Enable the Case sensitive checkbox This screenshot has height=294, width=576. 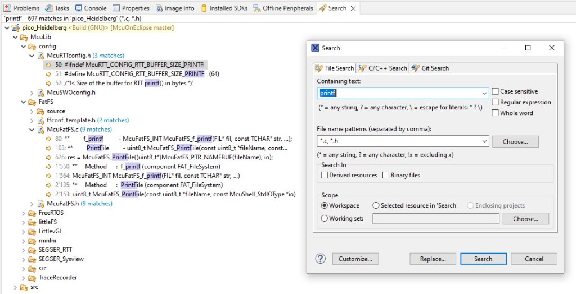495,91
